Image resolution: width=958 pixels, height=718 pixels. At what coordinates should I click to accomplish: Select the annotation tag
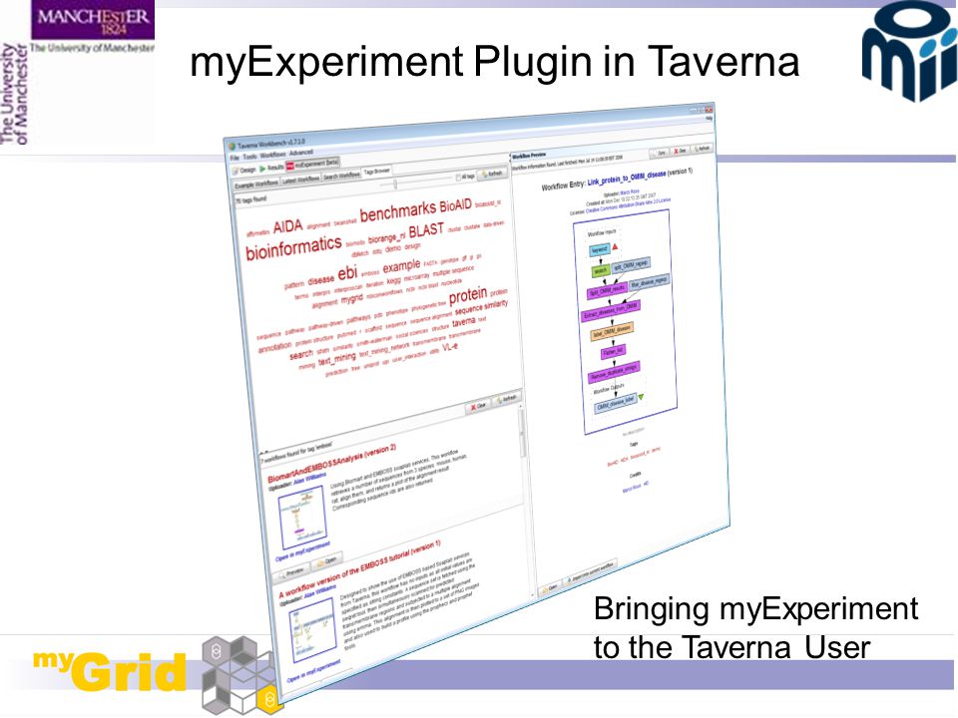[275, 347]
